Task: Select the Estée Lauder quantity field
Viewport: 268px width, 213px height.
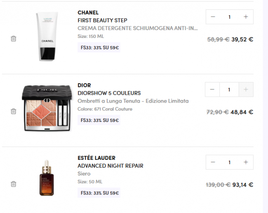Action: pos(229,162)
